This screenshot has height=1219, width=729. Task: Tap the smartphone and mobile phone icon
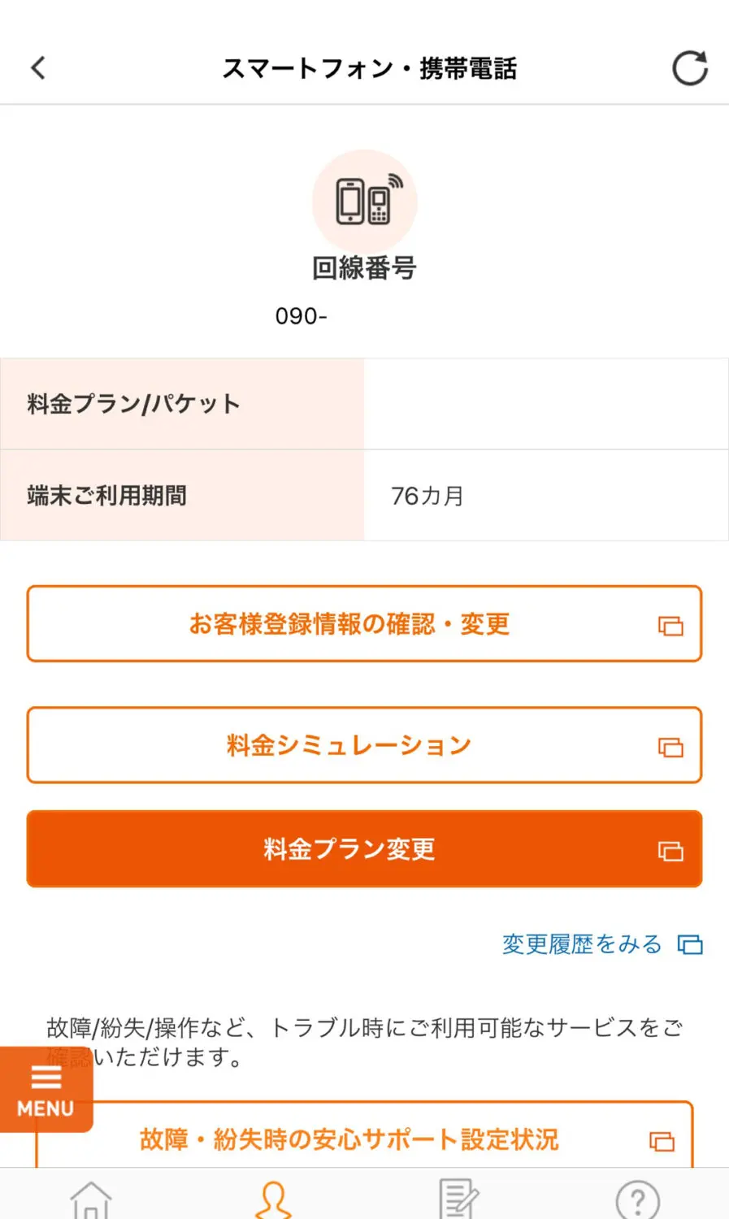click(364, 201)
